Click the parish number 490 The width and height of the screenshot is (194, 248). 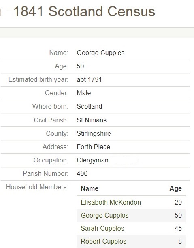point(82,174)
